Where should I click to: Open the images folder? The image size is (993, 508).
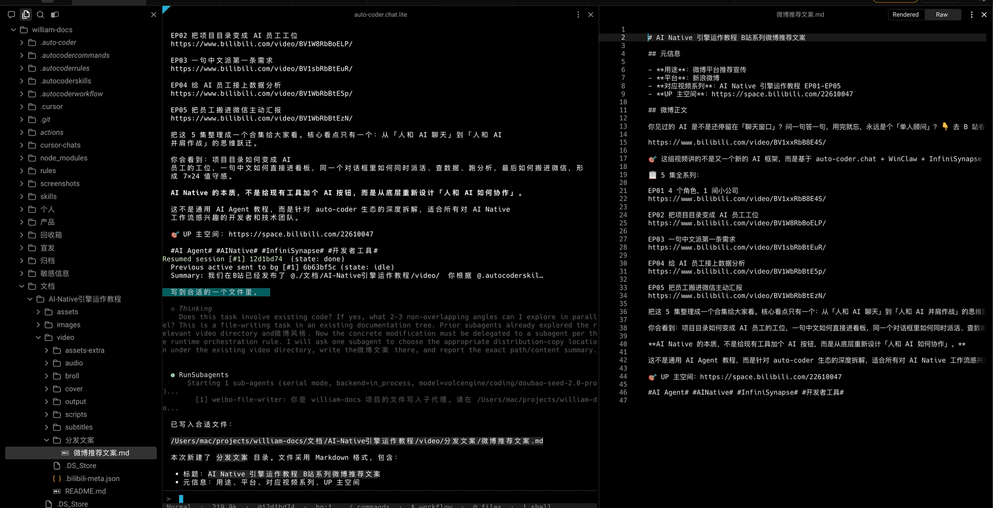tap(81, 325)
